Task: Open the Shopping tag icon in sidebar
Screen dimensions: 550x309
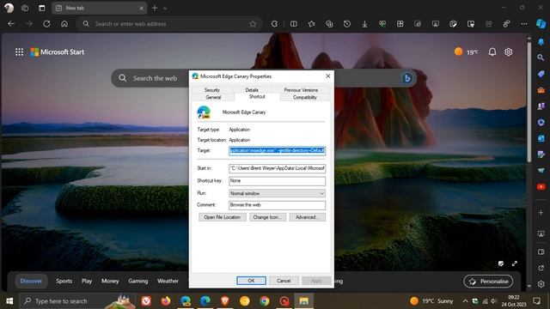Action: click(x=541, y=74)
